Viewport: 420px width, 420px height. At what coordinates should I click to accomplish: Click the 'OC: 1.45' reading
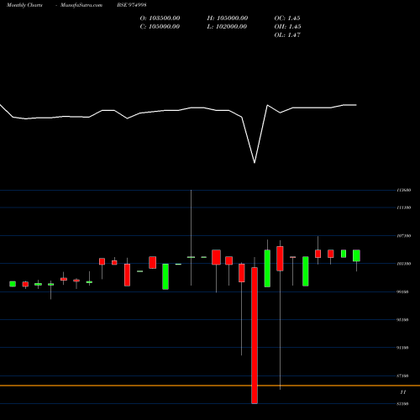coord(287,18)
